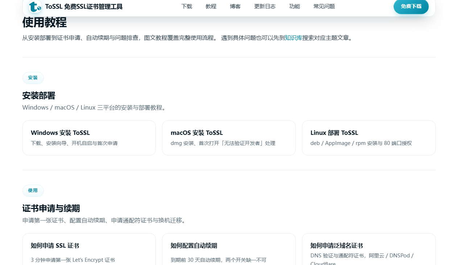This screenshot has height=265, width=452.
Task: Go to the 下载 nav item
Action: coord(187,7)
